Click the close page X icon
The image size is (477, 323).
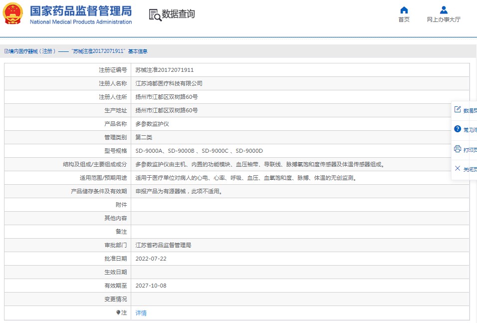click(458, 168)
